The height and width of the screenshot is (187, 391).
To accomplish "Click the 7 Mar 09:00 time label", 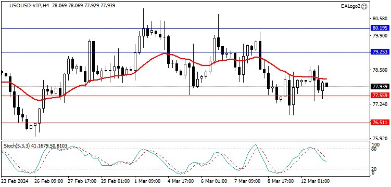I will 247,181.
